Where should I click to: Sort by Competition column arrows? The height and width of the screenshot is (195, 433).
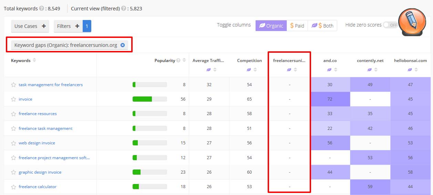(255, 70)
